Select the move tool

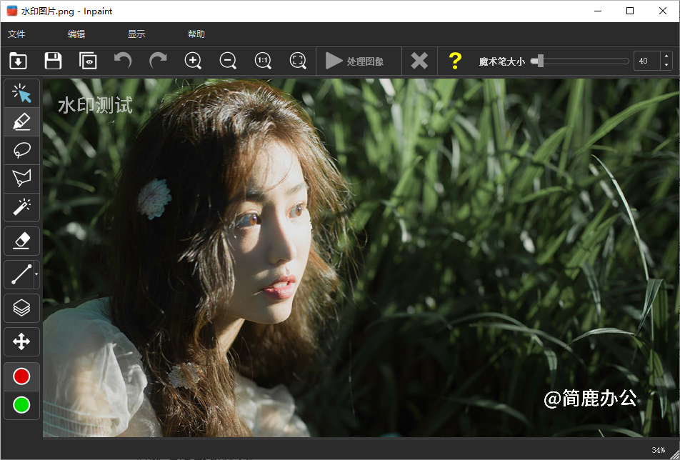click(x=21, y=341)
